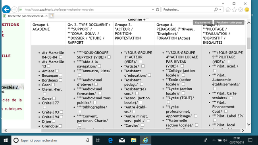Open search provider dropdown arrow

220,10
